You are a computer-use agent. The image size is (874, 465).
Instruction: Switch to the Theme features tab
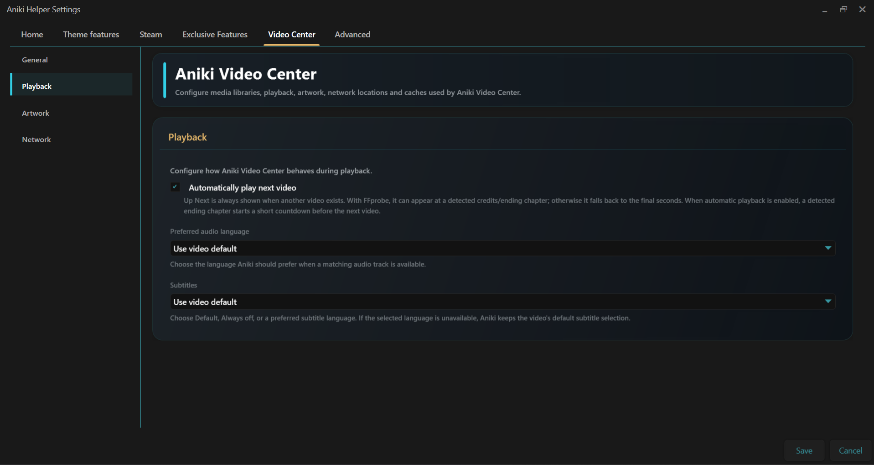[91, 35]
